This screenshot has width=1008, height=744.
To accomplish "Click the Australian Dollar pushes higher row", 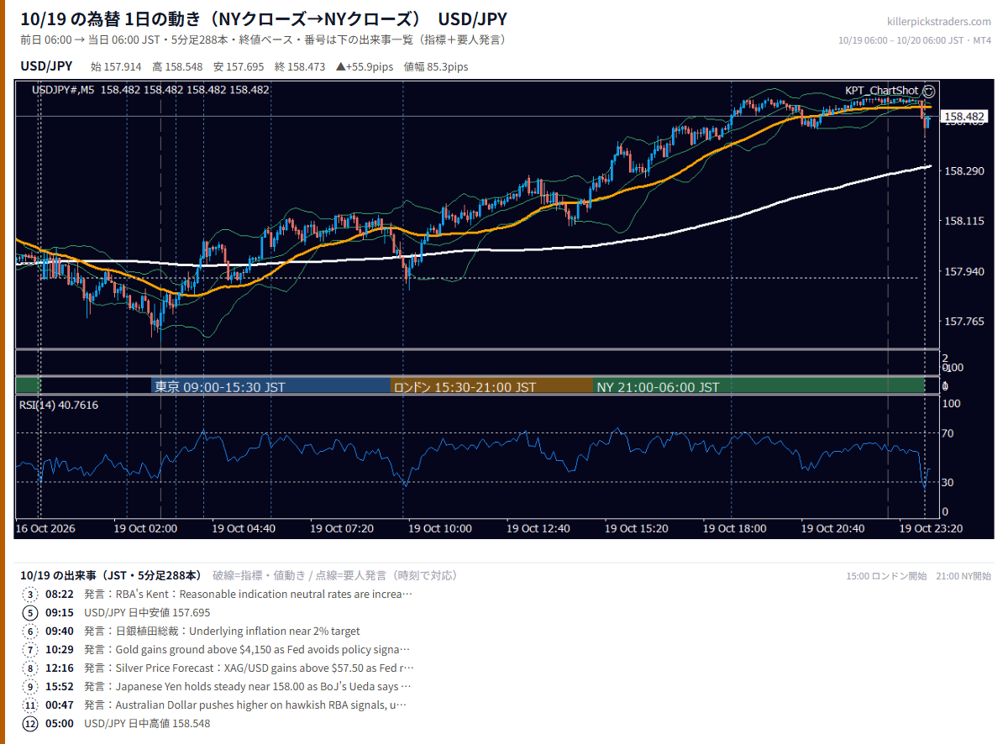I will (x=245, y=705).
